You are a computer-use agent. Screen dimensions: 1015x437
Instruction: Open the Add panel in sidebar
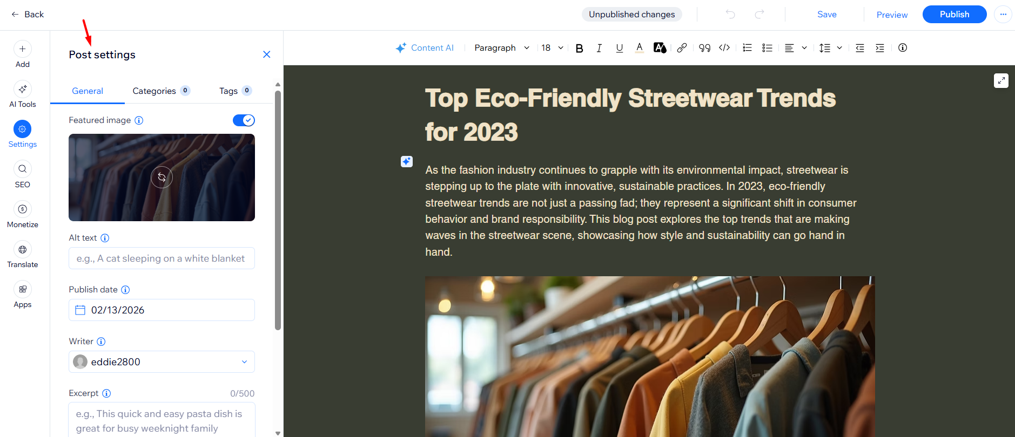(x=22, y=54)
